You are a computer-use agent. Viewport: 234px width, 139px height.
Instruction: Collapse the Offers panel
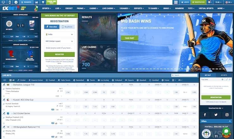[230, 121]
